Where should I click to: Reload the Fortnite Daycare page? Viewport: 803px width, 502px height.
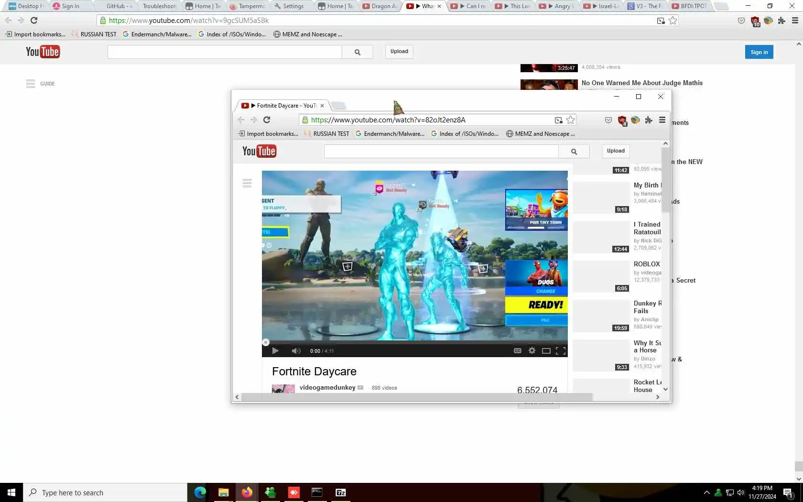pos(267,120)
